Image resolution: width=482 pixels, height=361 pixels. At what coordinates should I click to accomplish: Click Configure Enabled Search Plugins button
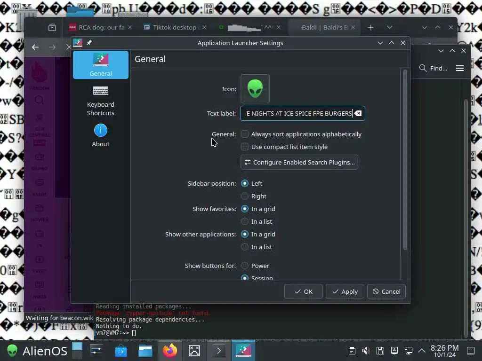point(299,162)
